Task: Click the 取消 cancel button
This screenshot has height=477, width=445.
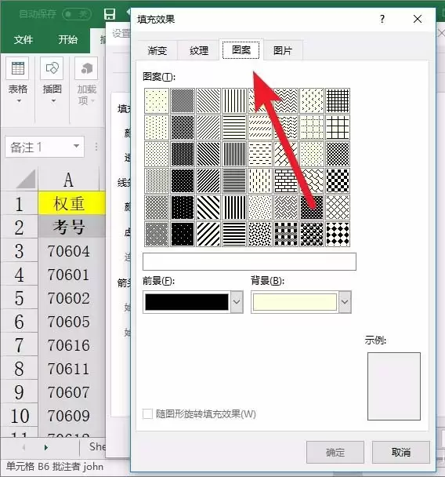Action: click(x=400, y=453)
